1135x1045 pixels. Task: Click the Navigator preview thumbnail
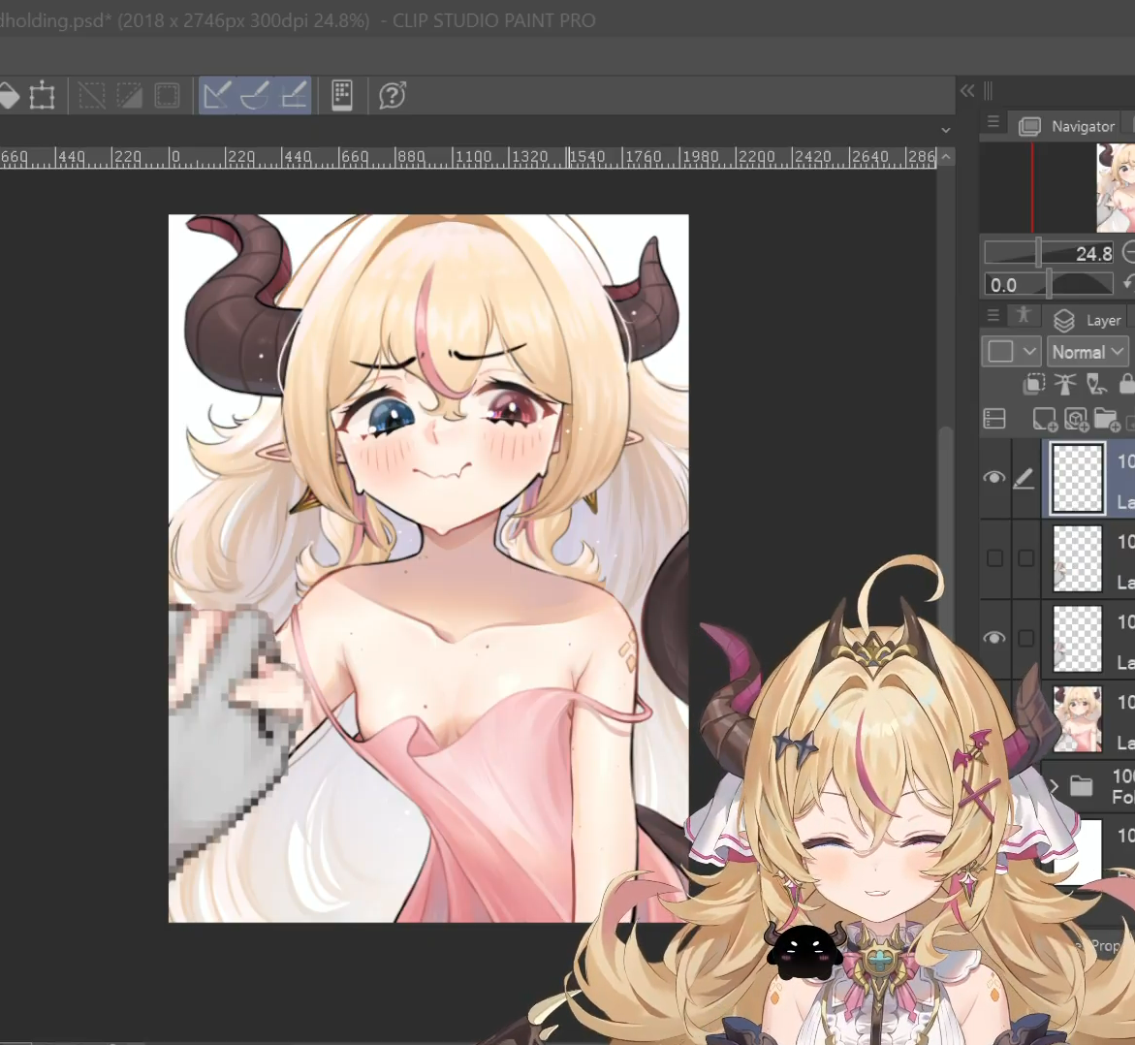click(1115, 187)
